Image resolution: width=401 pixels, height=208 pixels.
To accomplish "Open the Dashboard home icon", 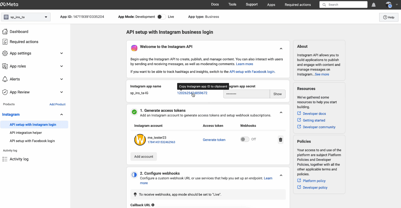I will (5, 32).
